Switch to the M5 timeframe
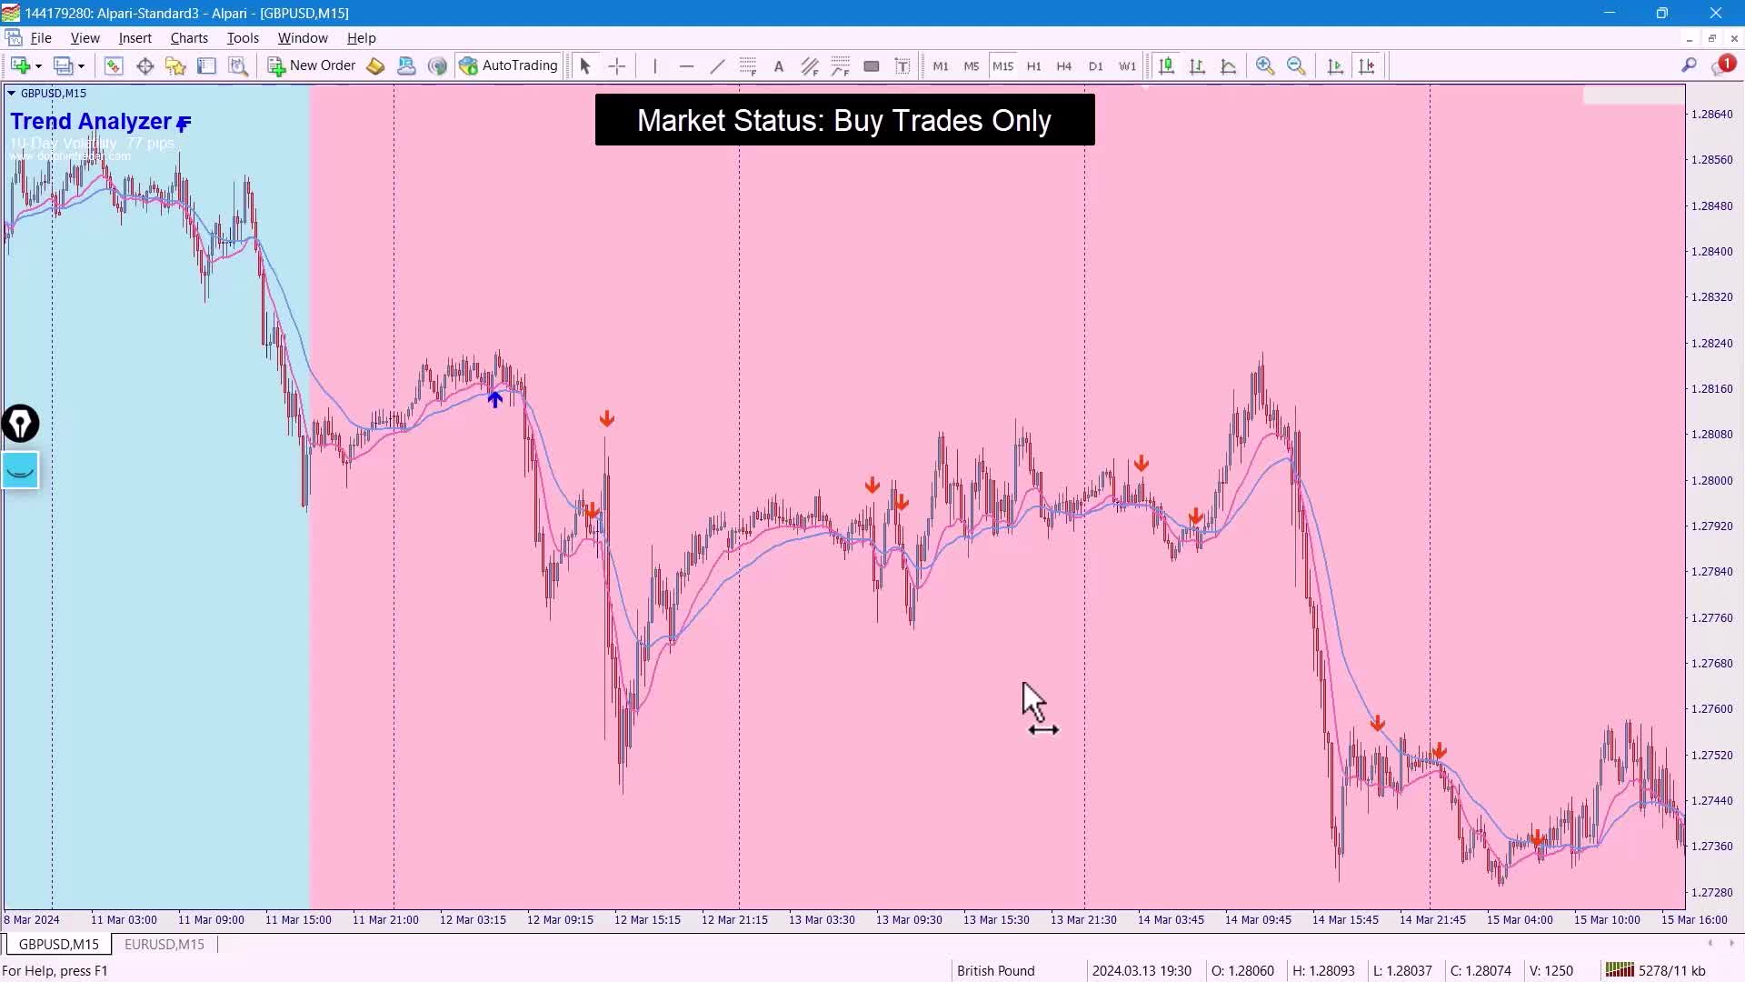Viewport: 1745px width, 982px height. (972, 66)
